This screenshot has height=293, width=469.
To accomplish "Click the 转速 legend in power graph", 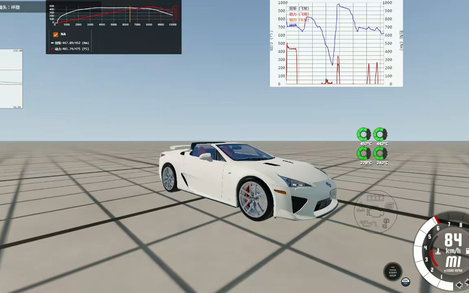I will click(293, 25).
